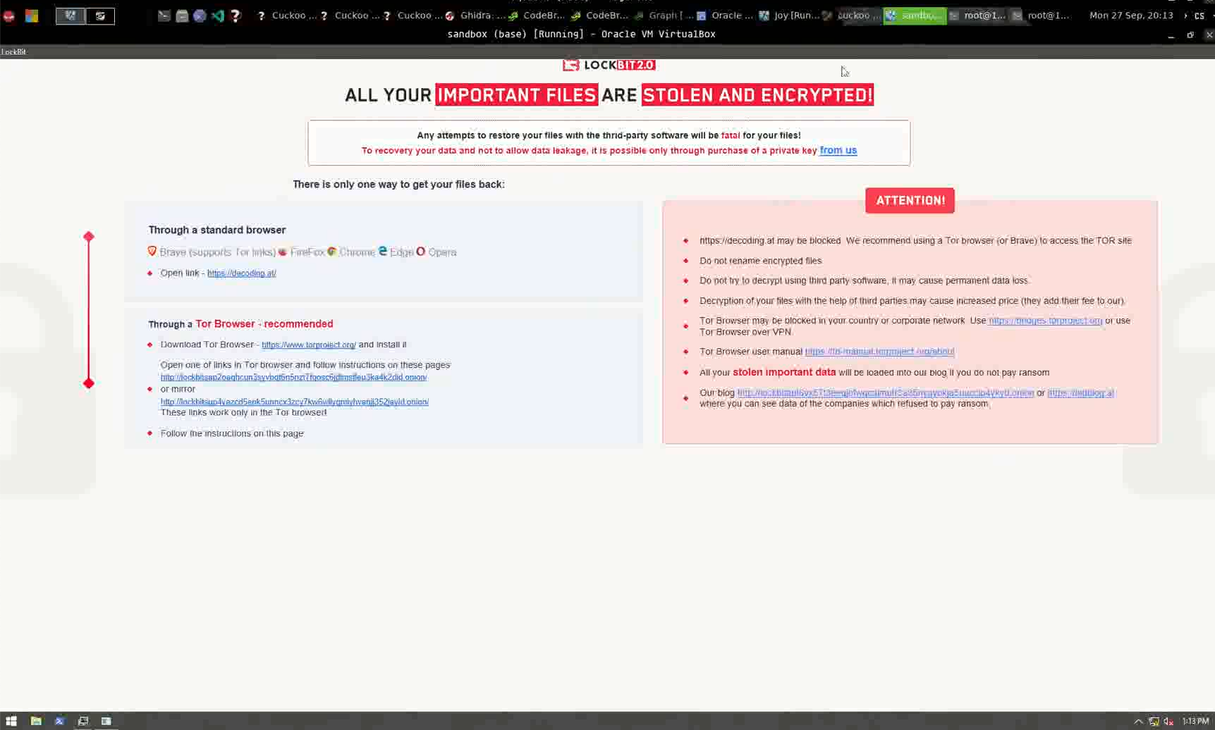The image size is (1215, 730).
Task: Open the blog onion link
Action: point(886,393)
